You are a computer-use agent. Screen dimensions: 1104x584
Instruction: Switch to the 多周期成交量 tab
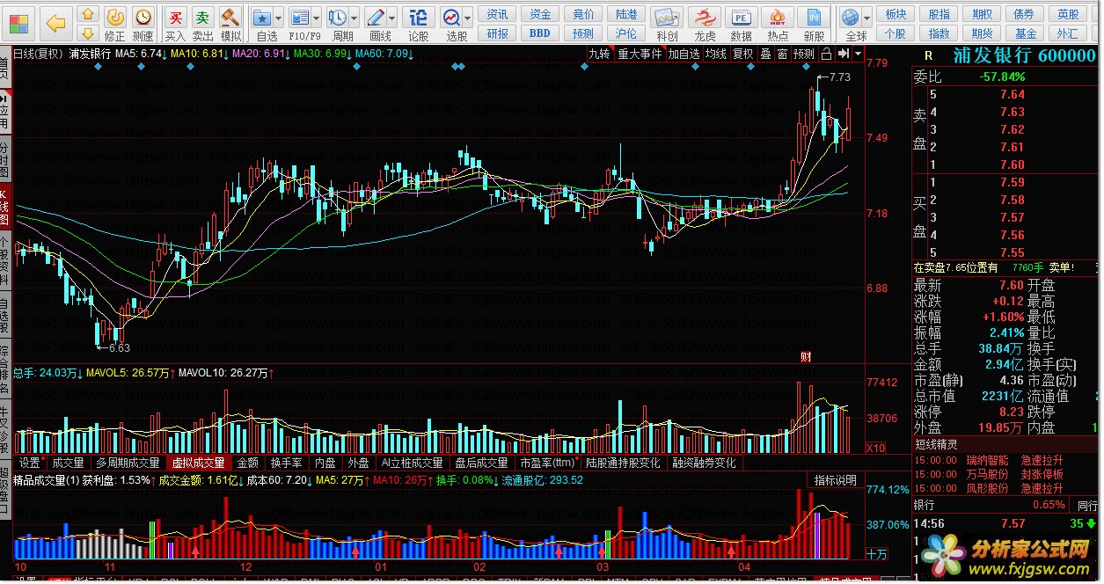(128, 463)
